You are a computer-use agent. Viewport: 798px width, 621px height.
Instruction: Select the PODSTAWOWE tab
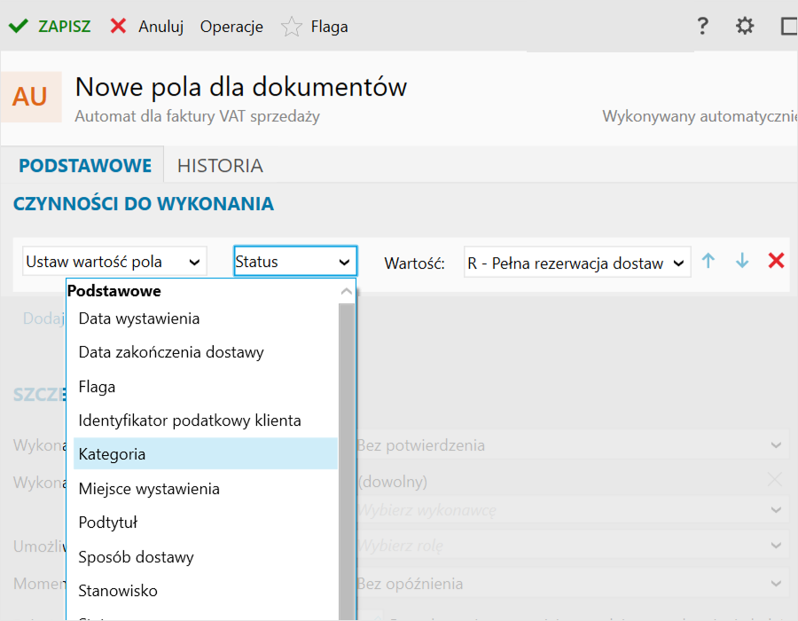tap(85, 166)
